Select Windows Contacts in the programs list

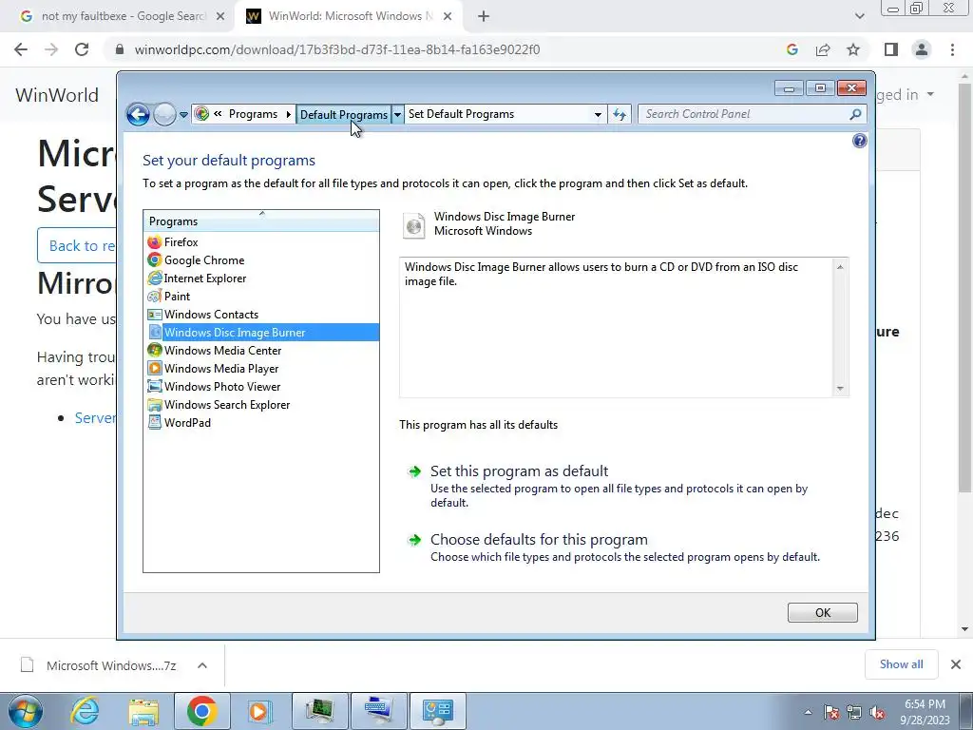point(261,314)
